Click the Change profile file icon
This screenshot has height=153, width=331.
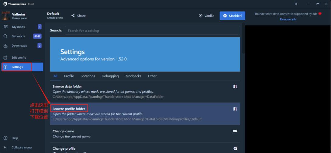235,148
